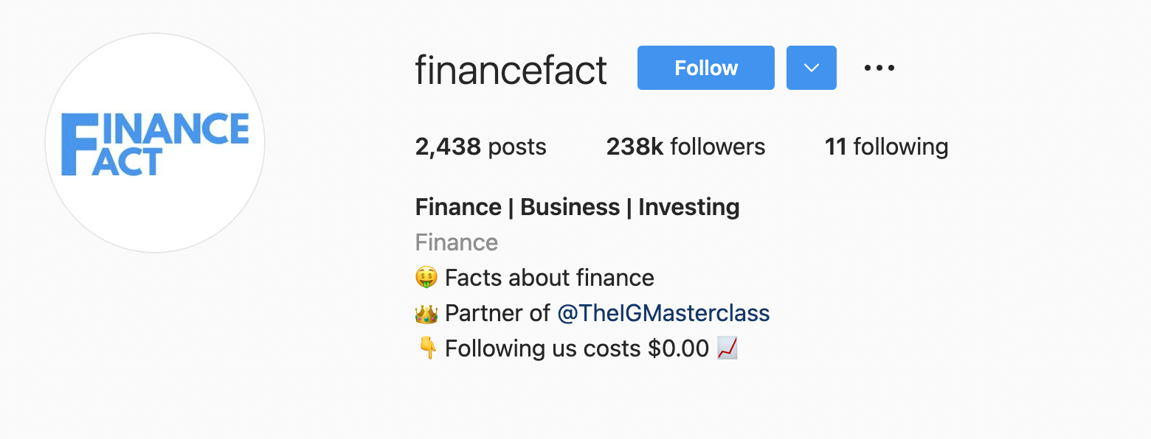Click the upward chart emoji
Viewport: 1151px width, 439px height.
tap(727, 348)
